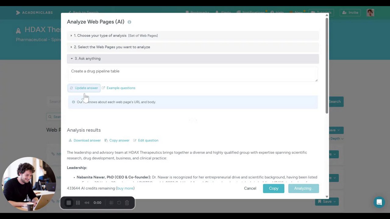Click the info icon in the blue notice

73,102
